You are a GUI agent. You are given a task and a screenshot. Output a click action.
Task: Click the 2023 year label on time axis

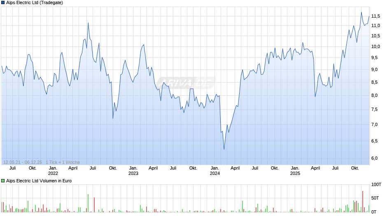133,173
